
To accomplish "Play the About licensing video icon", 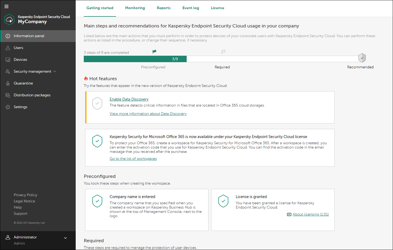I will click(289, 214).
